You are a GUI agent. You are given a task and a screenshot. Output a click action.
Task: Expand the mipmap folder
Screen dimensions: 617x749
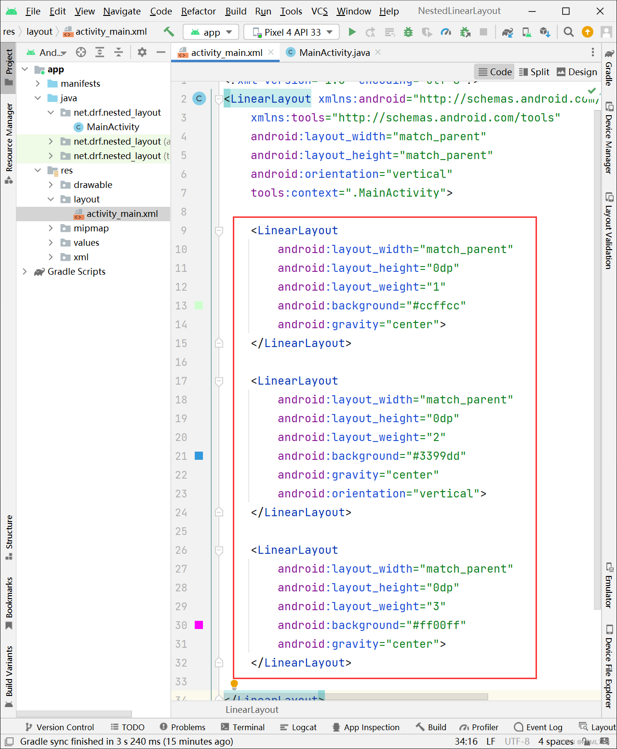(x=51, y=228)
